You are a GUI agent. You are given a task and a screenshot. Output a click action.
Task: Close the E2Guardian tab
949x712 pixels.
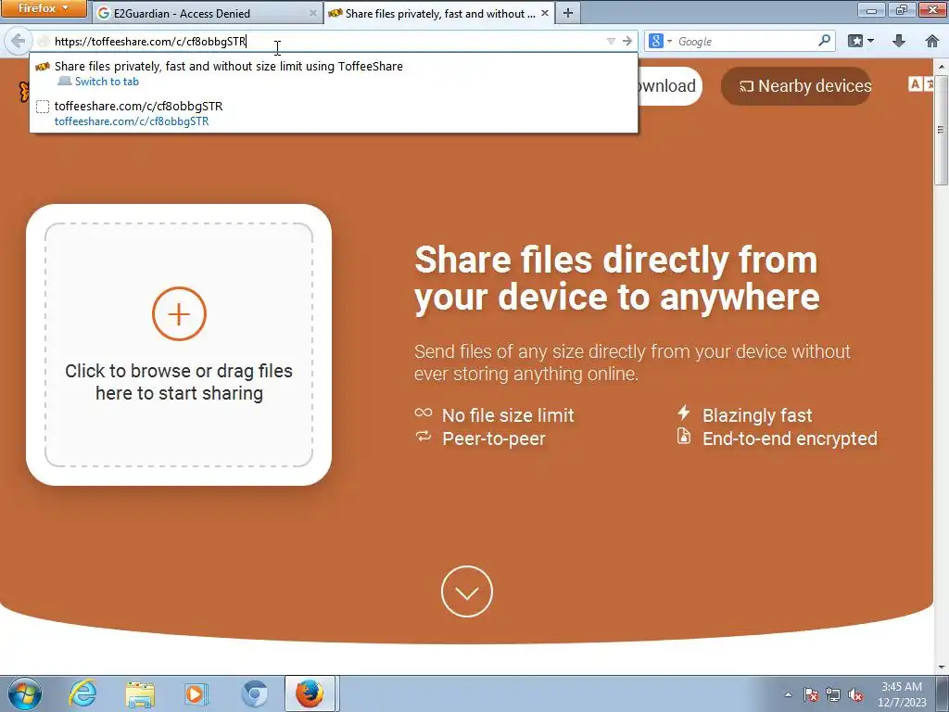[x=312, y=13]
